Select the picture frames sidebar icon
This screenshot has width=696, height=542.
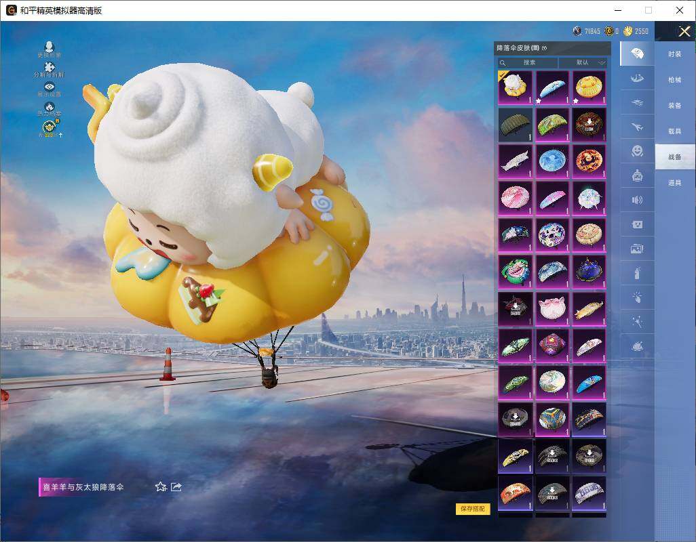click(x=637, y=249)
